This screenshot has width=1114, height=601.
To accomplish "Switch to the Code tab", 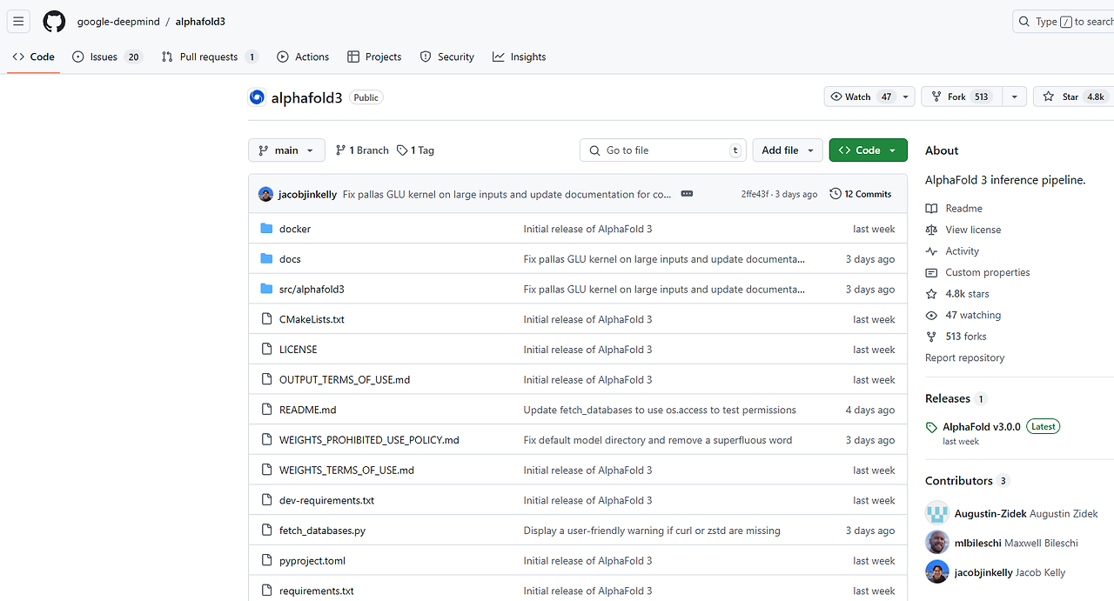I will [34, 57].
